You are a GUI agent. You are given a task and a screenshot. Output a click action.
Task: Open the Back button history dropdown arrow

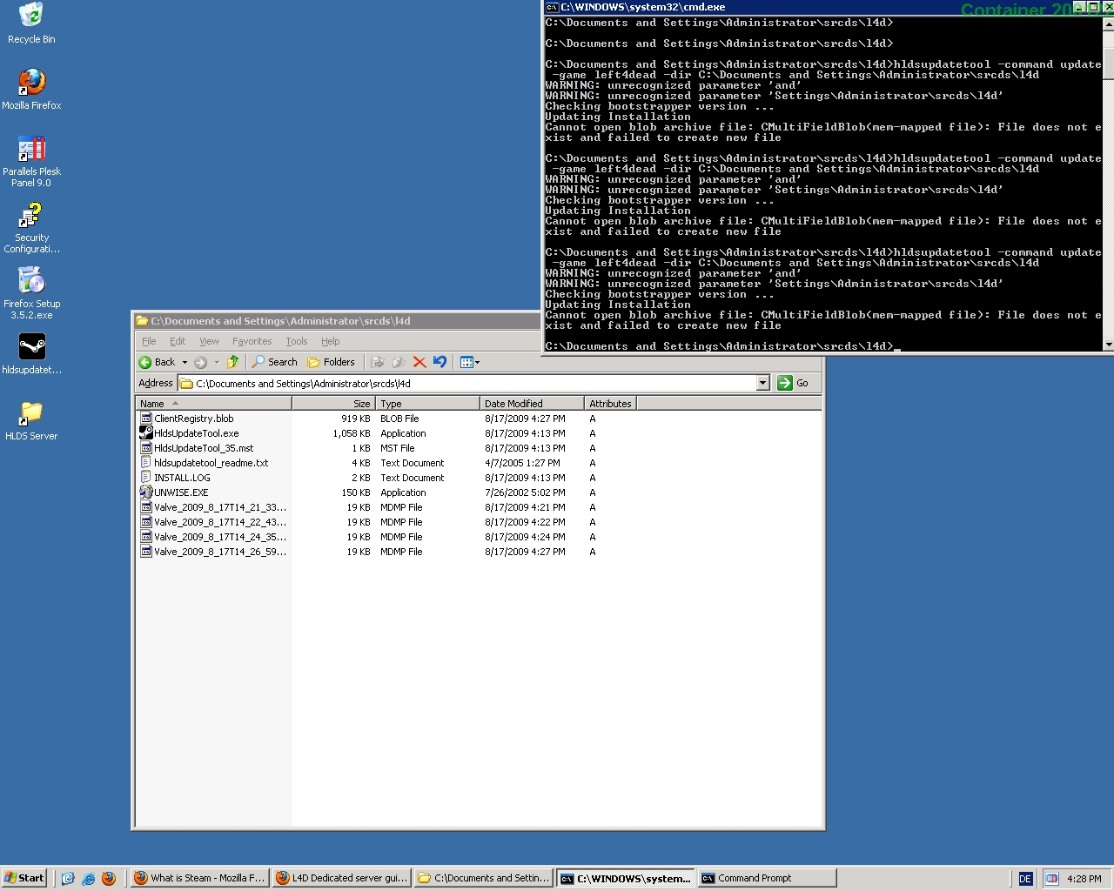(185, 362)
